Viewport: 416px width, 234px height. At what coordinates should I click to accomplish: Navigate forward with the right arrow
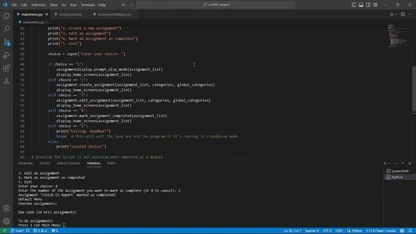(131, 5)
